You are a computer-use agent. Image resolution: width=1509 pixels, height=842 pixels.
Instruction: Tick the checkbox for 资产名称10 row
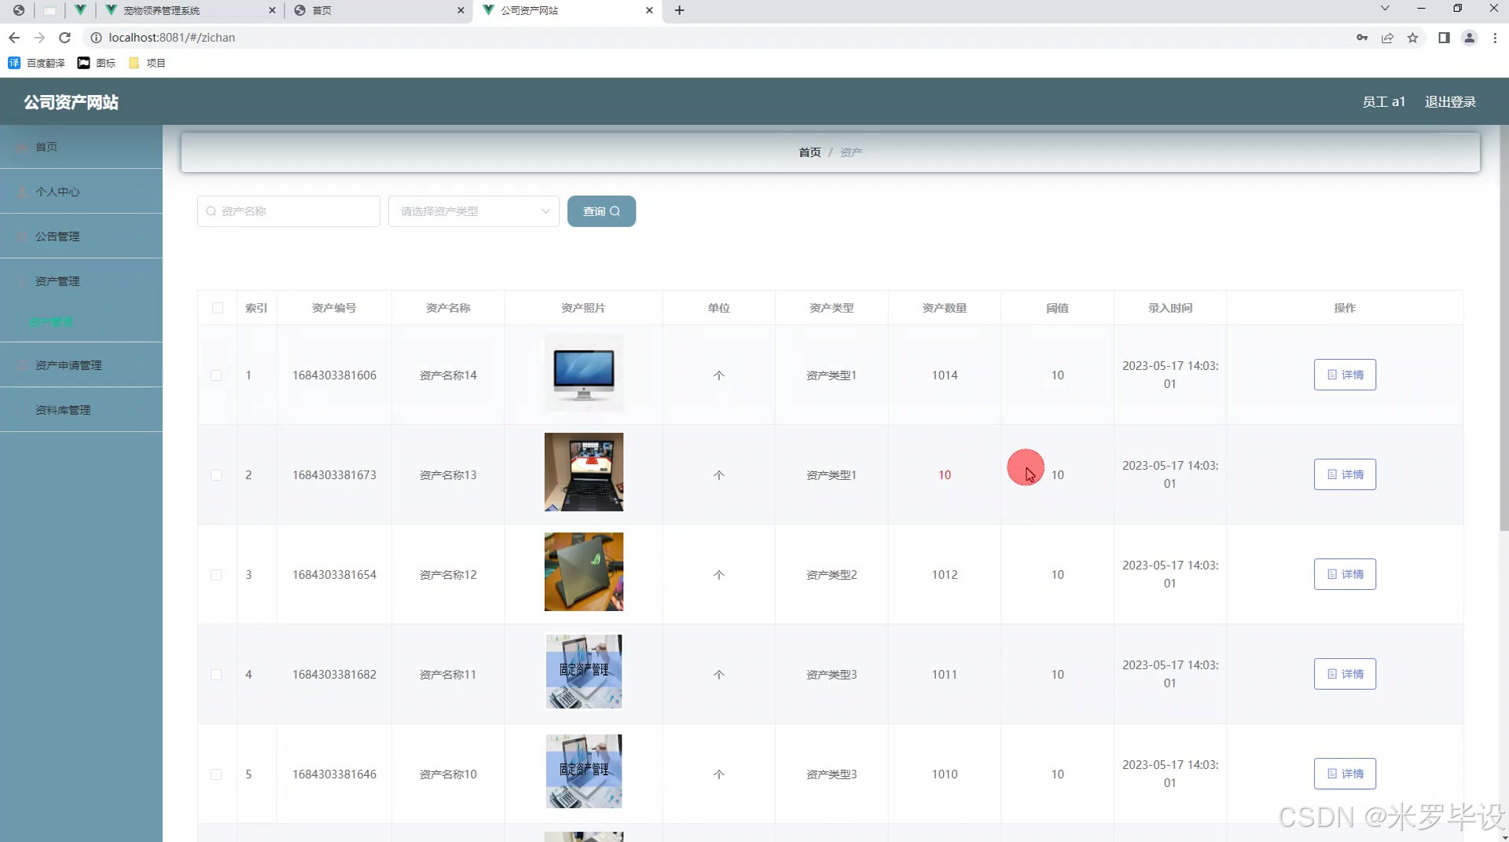pyautogui.click(x=216, y=774)
